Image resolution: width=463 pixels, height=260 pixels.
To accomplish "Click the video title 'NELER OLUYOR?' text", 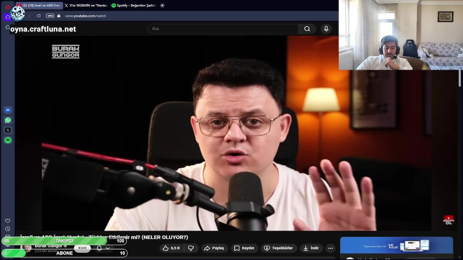I will tap(165, 237).
